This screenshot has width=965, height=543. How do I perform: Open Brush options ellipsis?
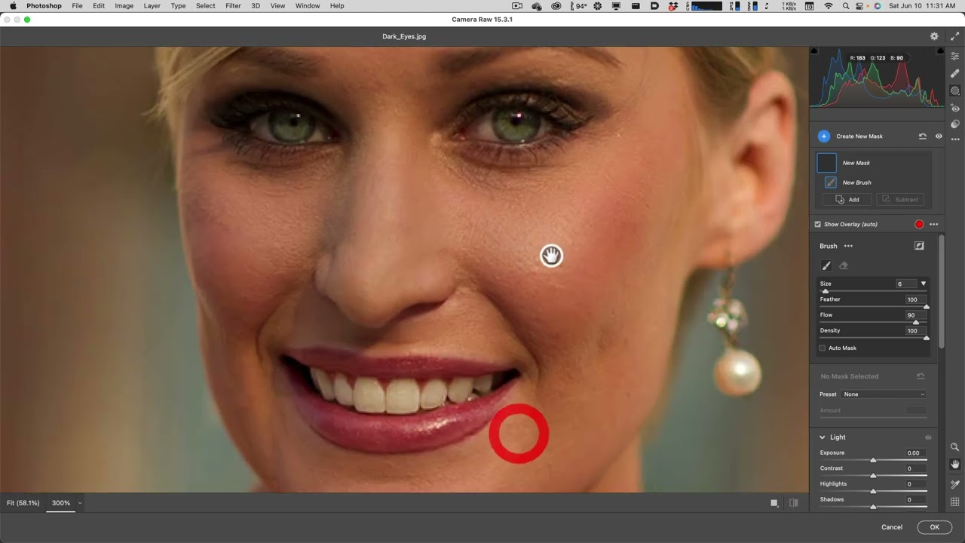848,246
